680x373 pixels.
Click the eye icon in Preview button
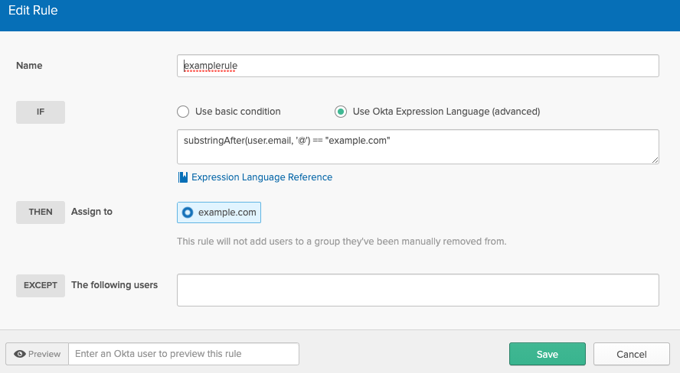pyautogui.click(x=19, y=354)
